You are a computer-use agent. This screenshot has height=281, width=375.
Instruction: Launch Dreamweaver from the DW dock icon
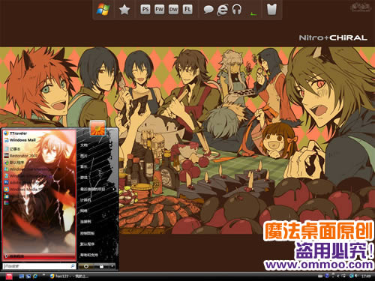click(x=173, y=10)
